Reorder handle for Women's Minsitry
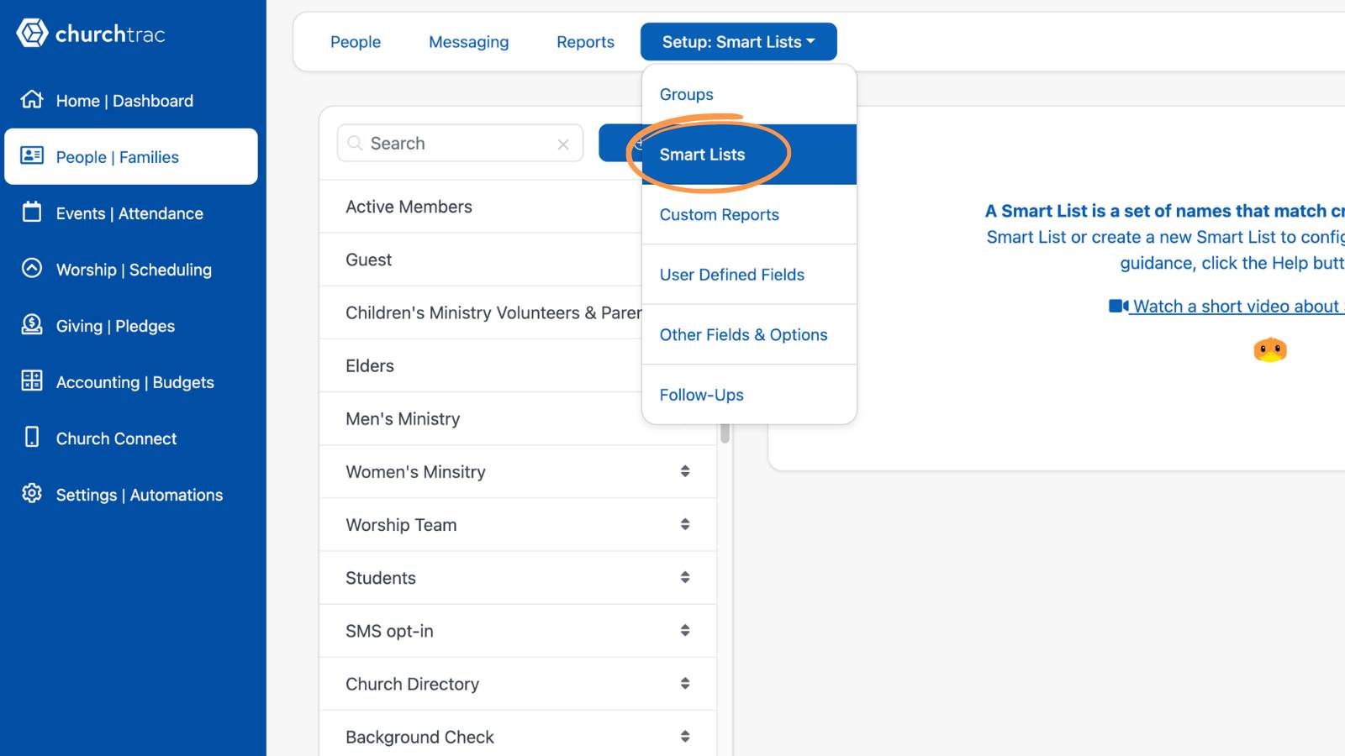Image resolution: width=1345 pixels, height=756 pixels. (685, 471)
